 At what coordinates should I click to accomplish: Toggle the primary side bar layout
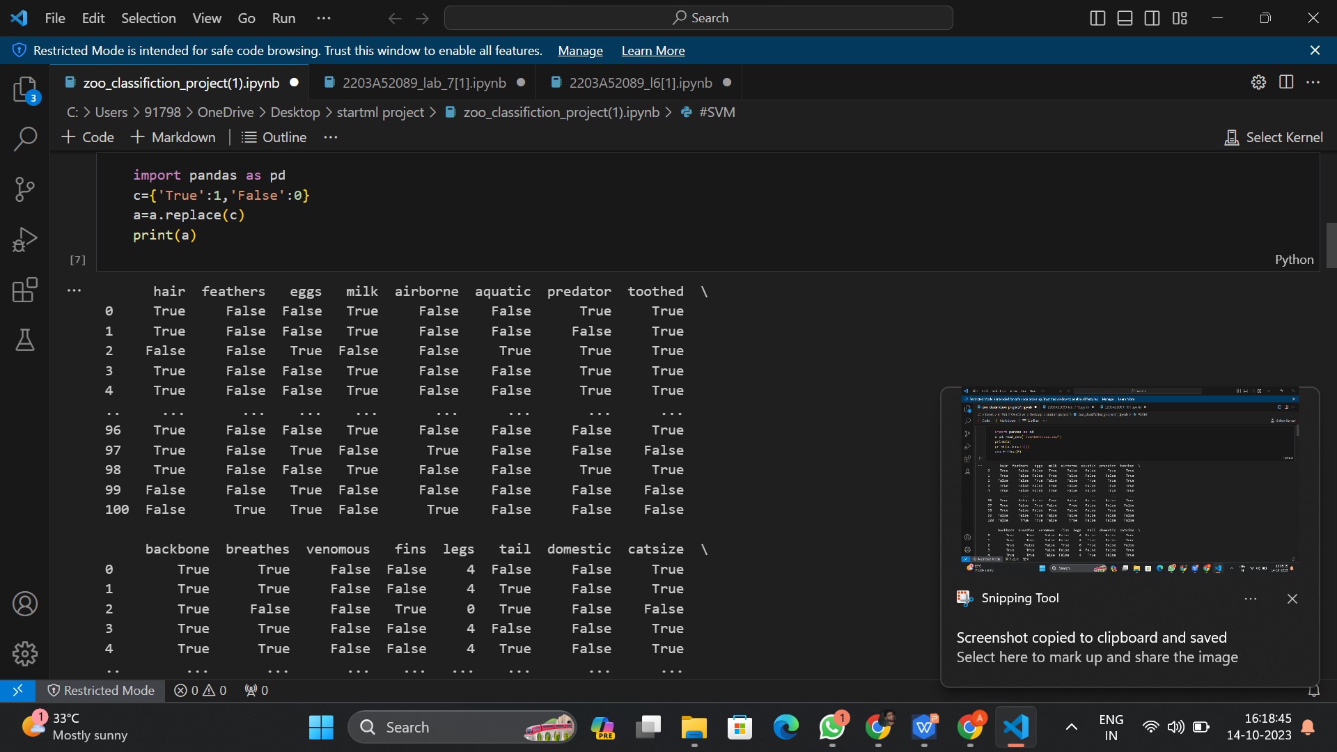(x=1097, y=18)
